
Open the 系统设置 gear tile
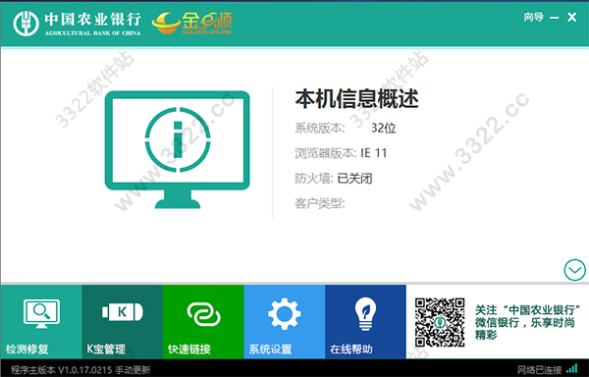(x=285, y=322)
